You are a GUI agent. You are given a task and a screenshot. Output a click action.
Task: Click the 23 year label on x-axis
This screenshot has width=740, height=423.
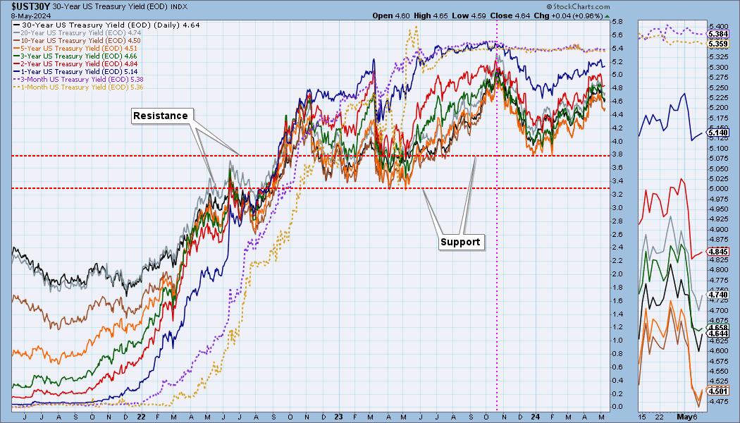coord(338,417)
